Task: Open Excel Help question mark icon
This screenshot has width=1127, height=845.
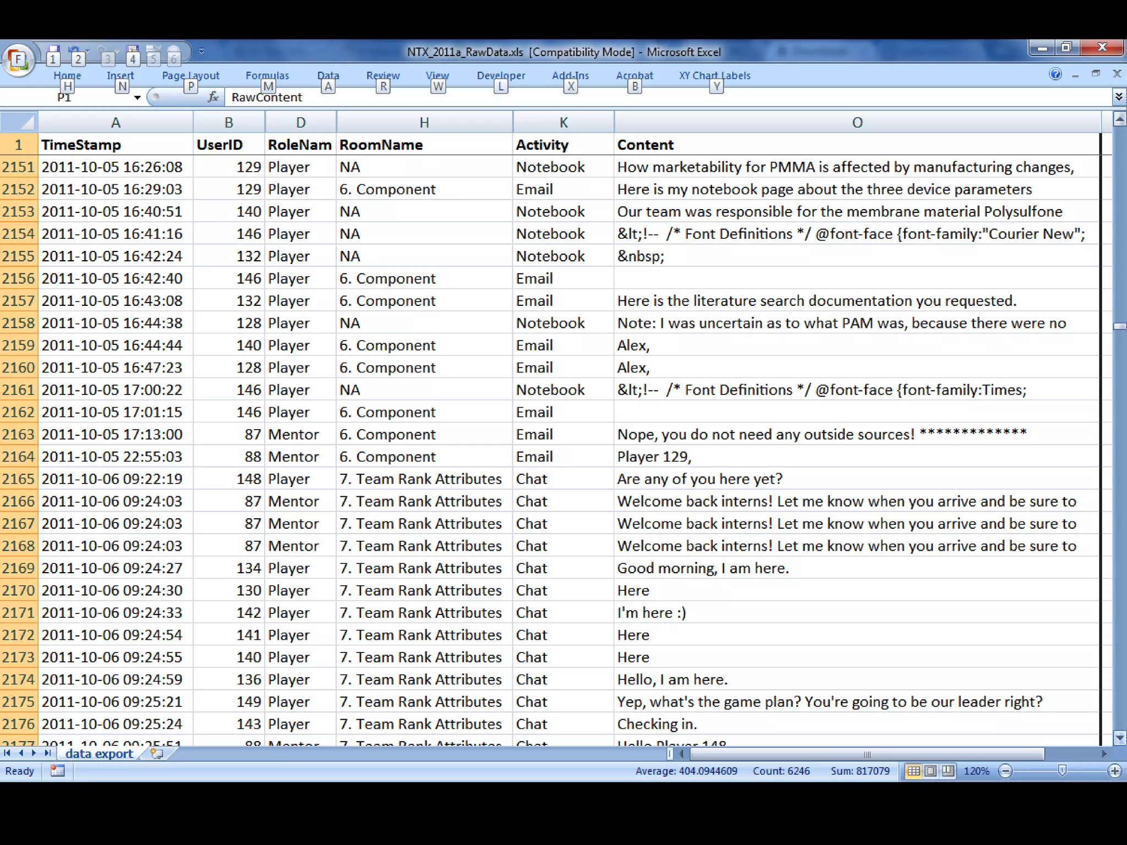Action: click(1055, 74)
